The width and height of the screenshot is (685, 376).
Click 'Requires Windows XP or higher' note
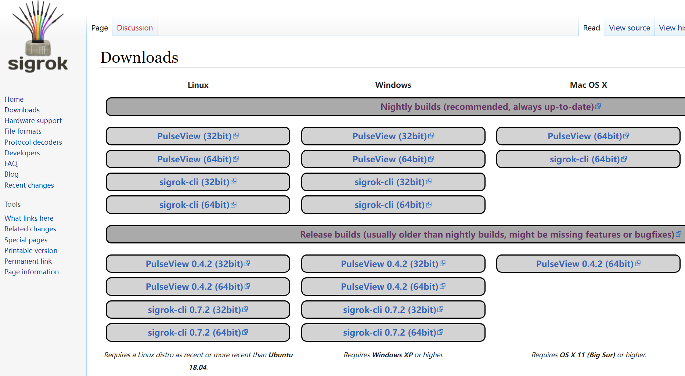tap(393, 355)
